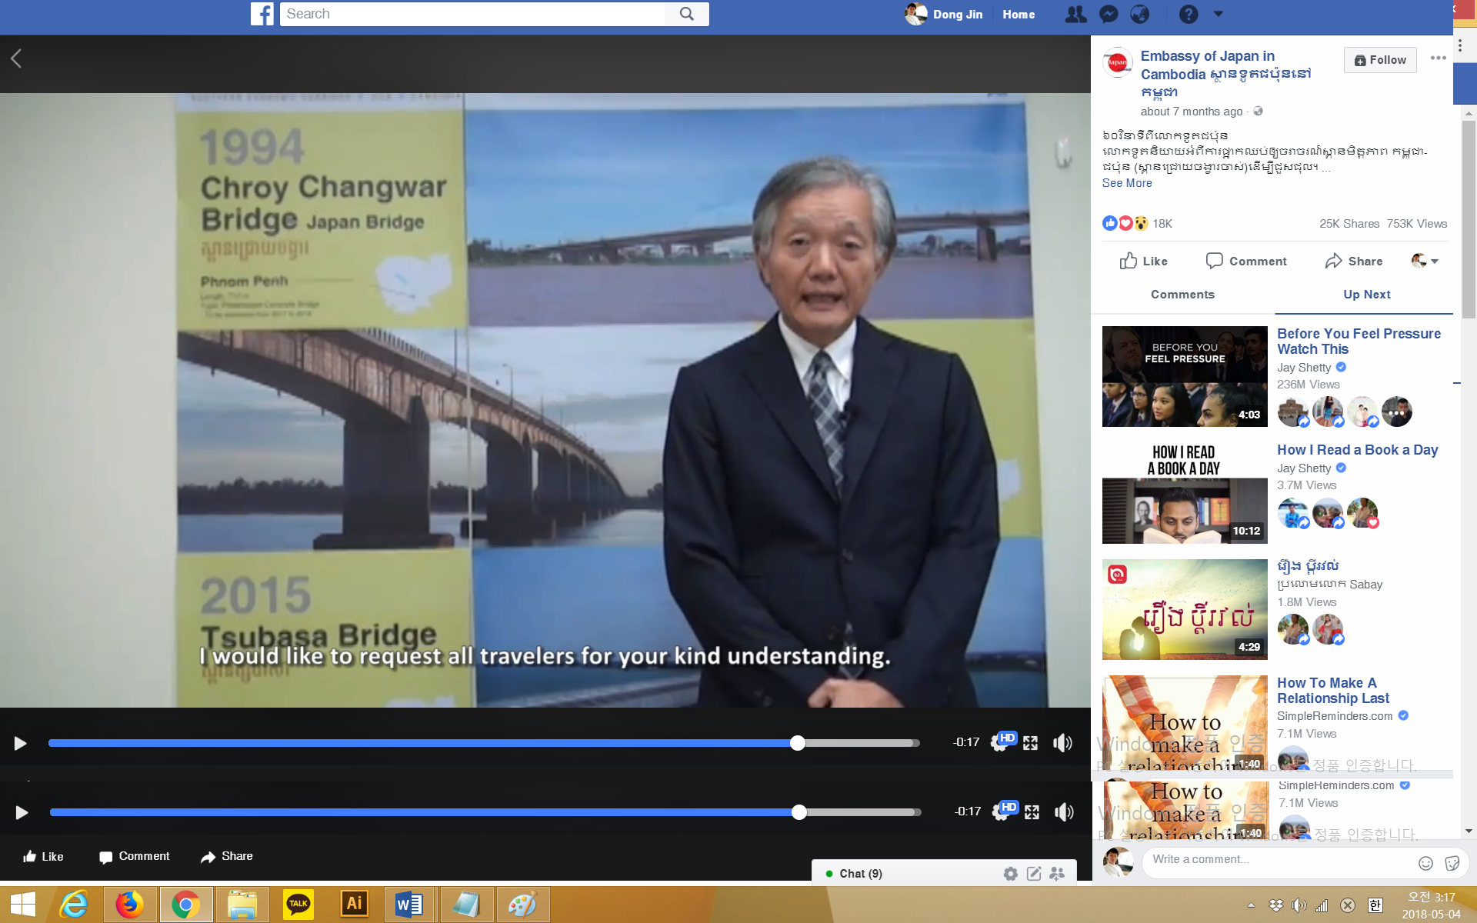This screenshot has width=1477, height=923.
Task: Open Embassy of Japan in Cambodia page link
Action: [1225, 74]
